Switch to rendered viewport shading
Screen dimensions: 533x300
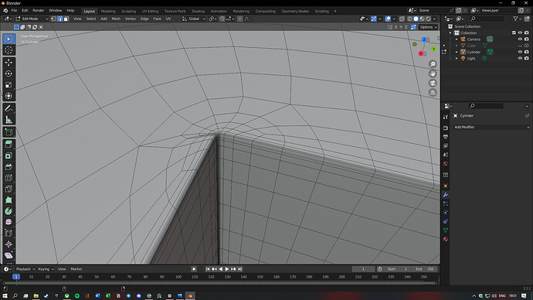tap(428, 19)
